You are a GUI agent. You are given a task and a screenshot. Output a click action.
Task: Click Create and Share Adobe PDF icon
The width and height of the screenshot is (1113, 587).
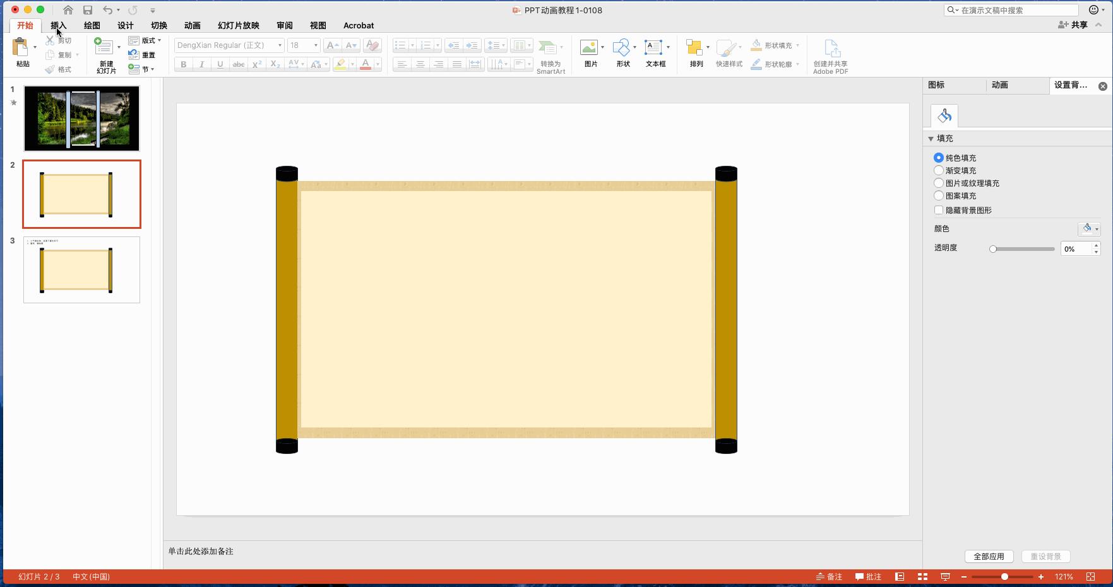click(831, 49)
